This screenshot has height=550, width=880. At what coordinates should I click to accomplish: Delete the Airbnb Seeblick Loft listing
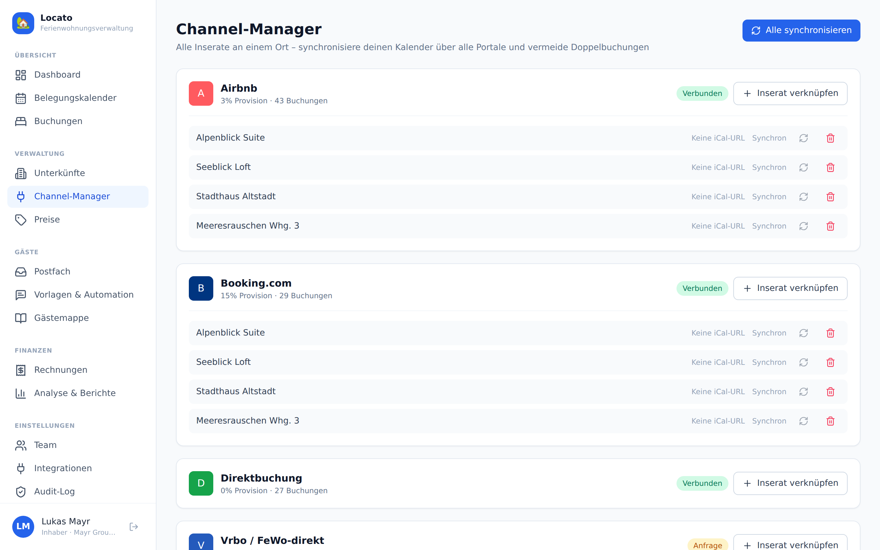coord(831,168)
